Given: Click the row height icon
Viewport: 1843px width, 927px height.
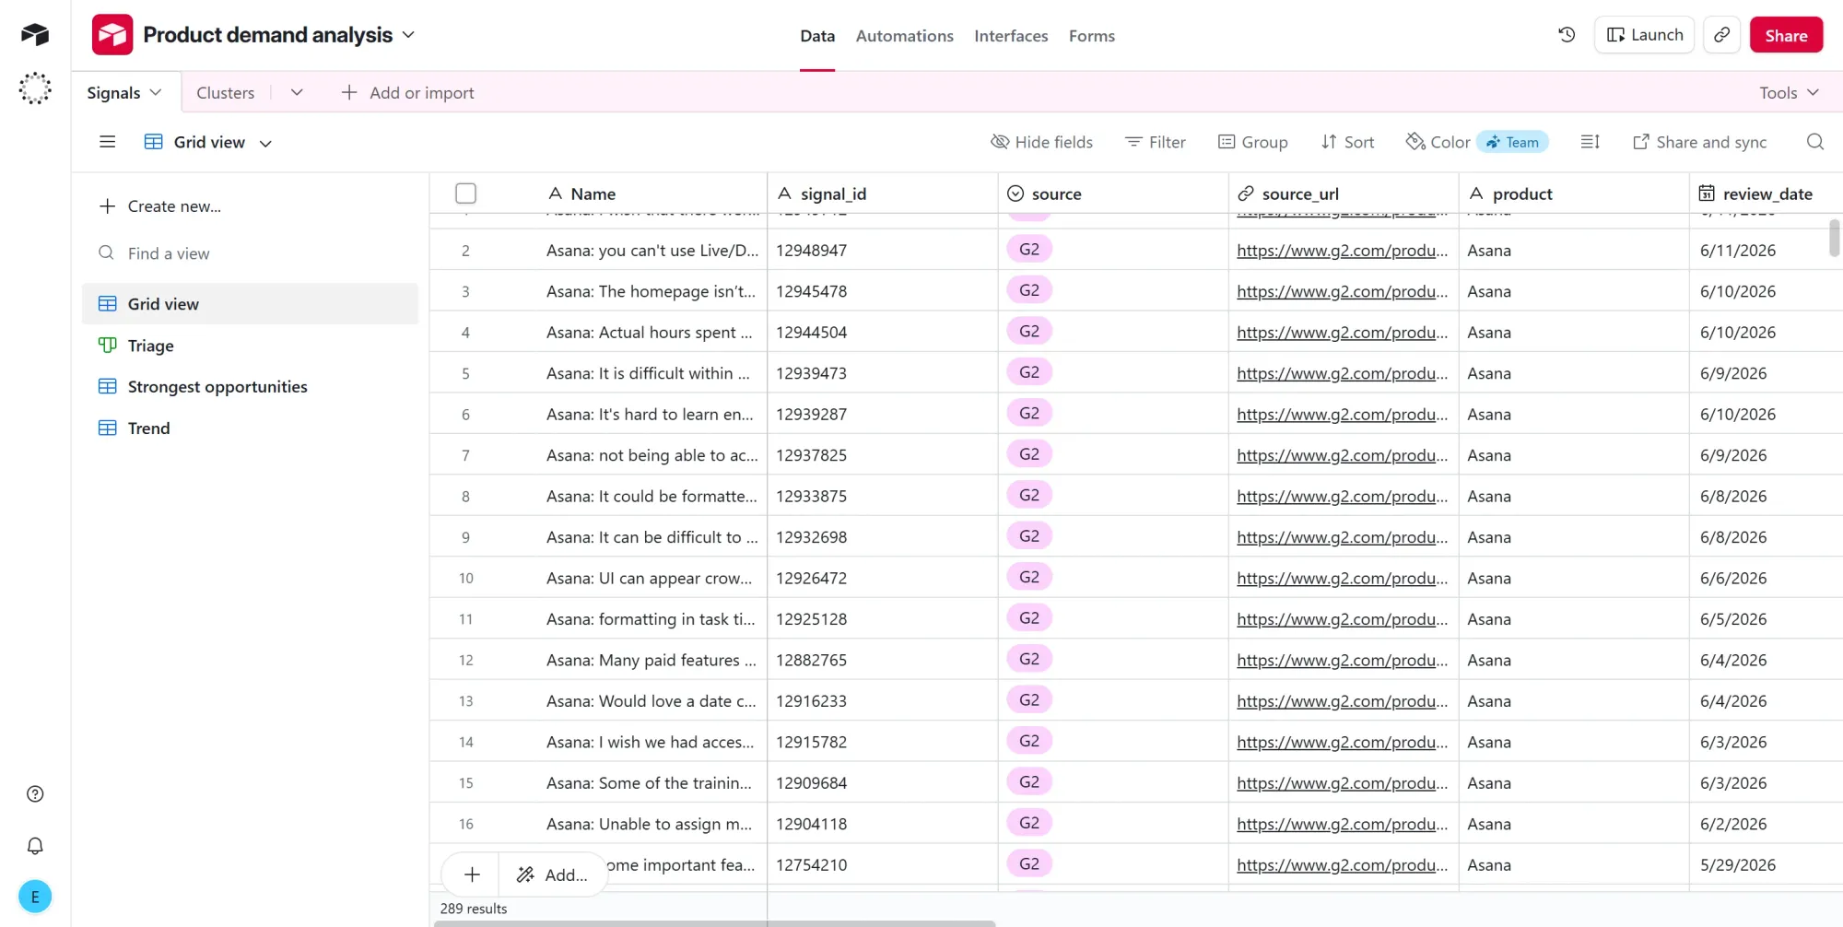Looking at the screenshot, I should (x=1591, y=142).
